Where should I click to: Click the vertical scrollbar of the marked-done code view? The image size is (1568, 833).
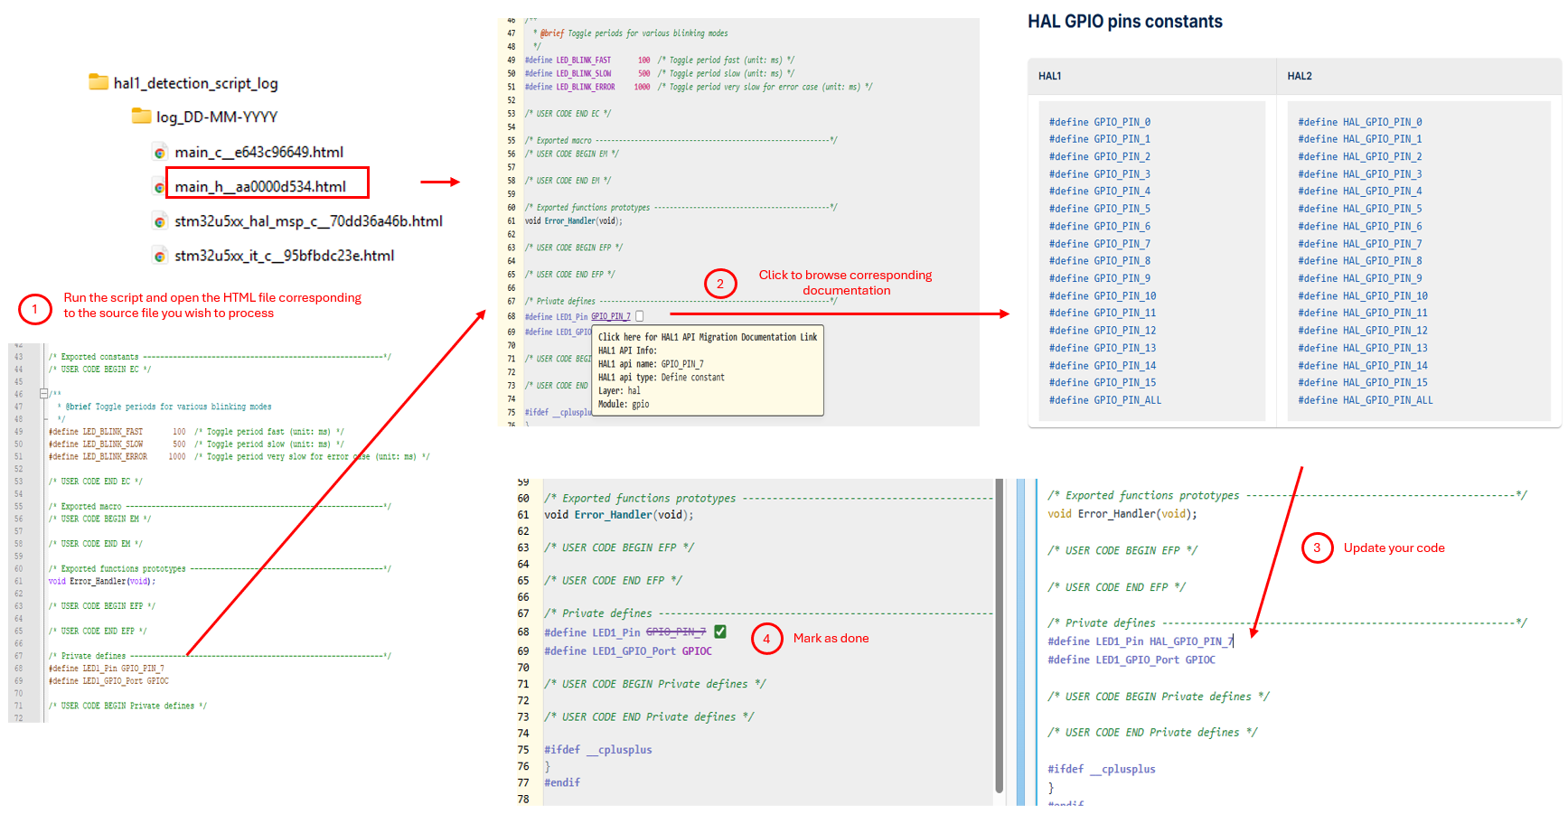[x=1000, y=636]
